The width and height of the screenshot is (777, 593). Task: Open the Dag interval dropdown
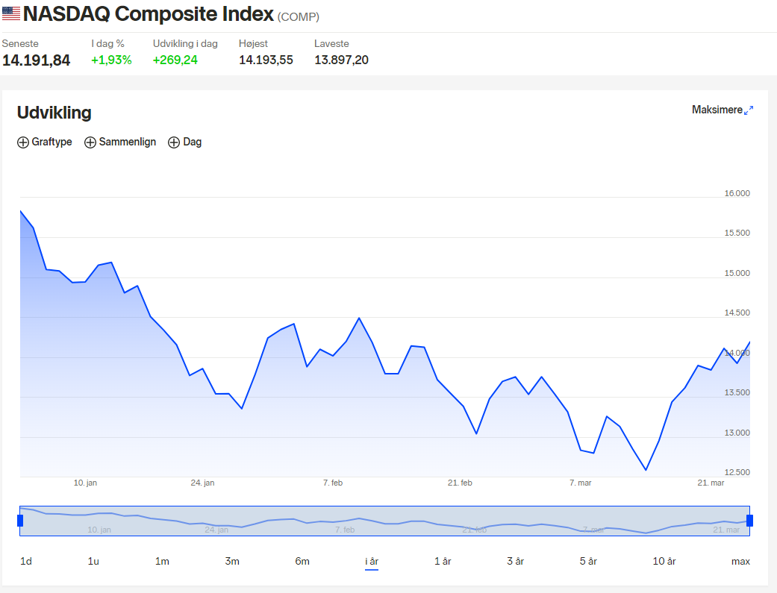pyautogui.click(x=185, y=142)
